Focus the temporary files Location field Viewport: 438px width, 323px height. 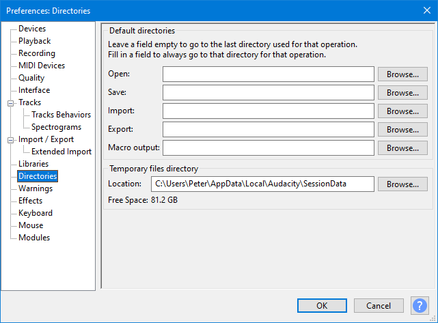[262, 184]
